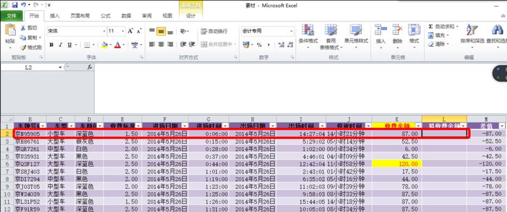Click the decrease indent icon
This screenshot has height=212, width=507.
click(183, 44)
